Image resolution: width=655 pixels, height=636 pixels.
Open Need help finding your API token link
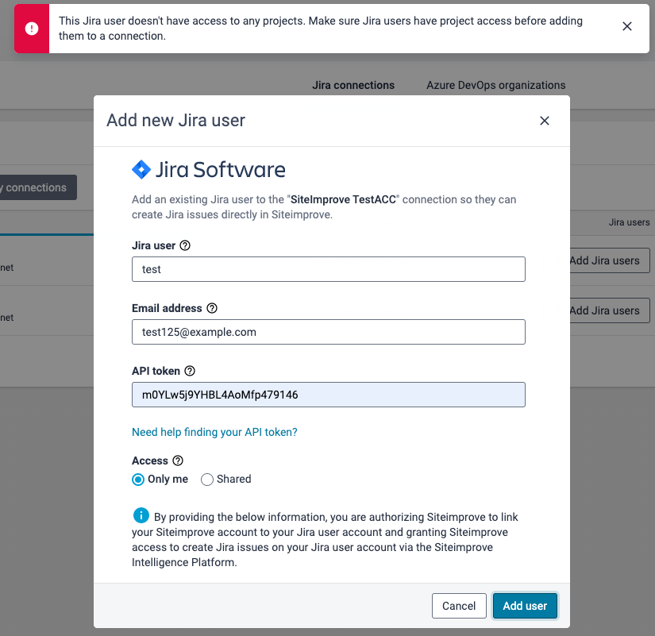pos(214,432)
